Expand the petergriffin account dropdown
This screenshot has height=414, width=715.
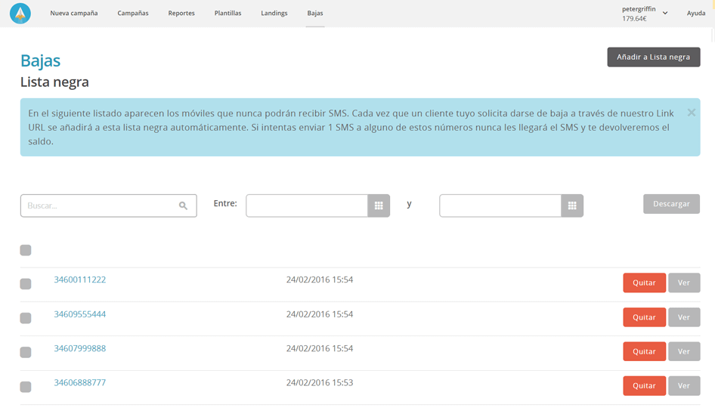point(664,14)
